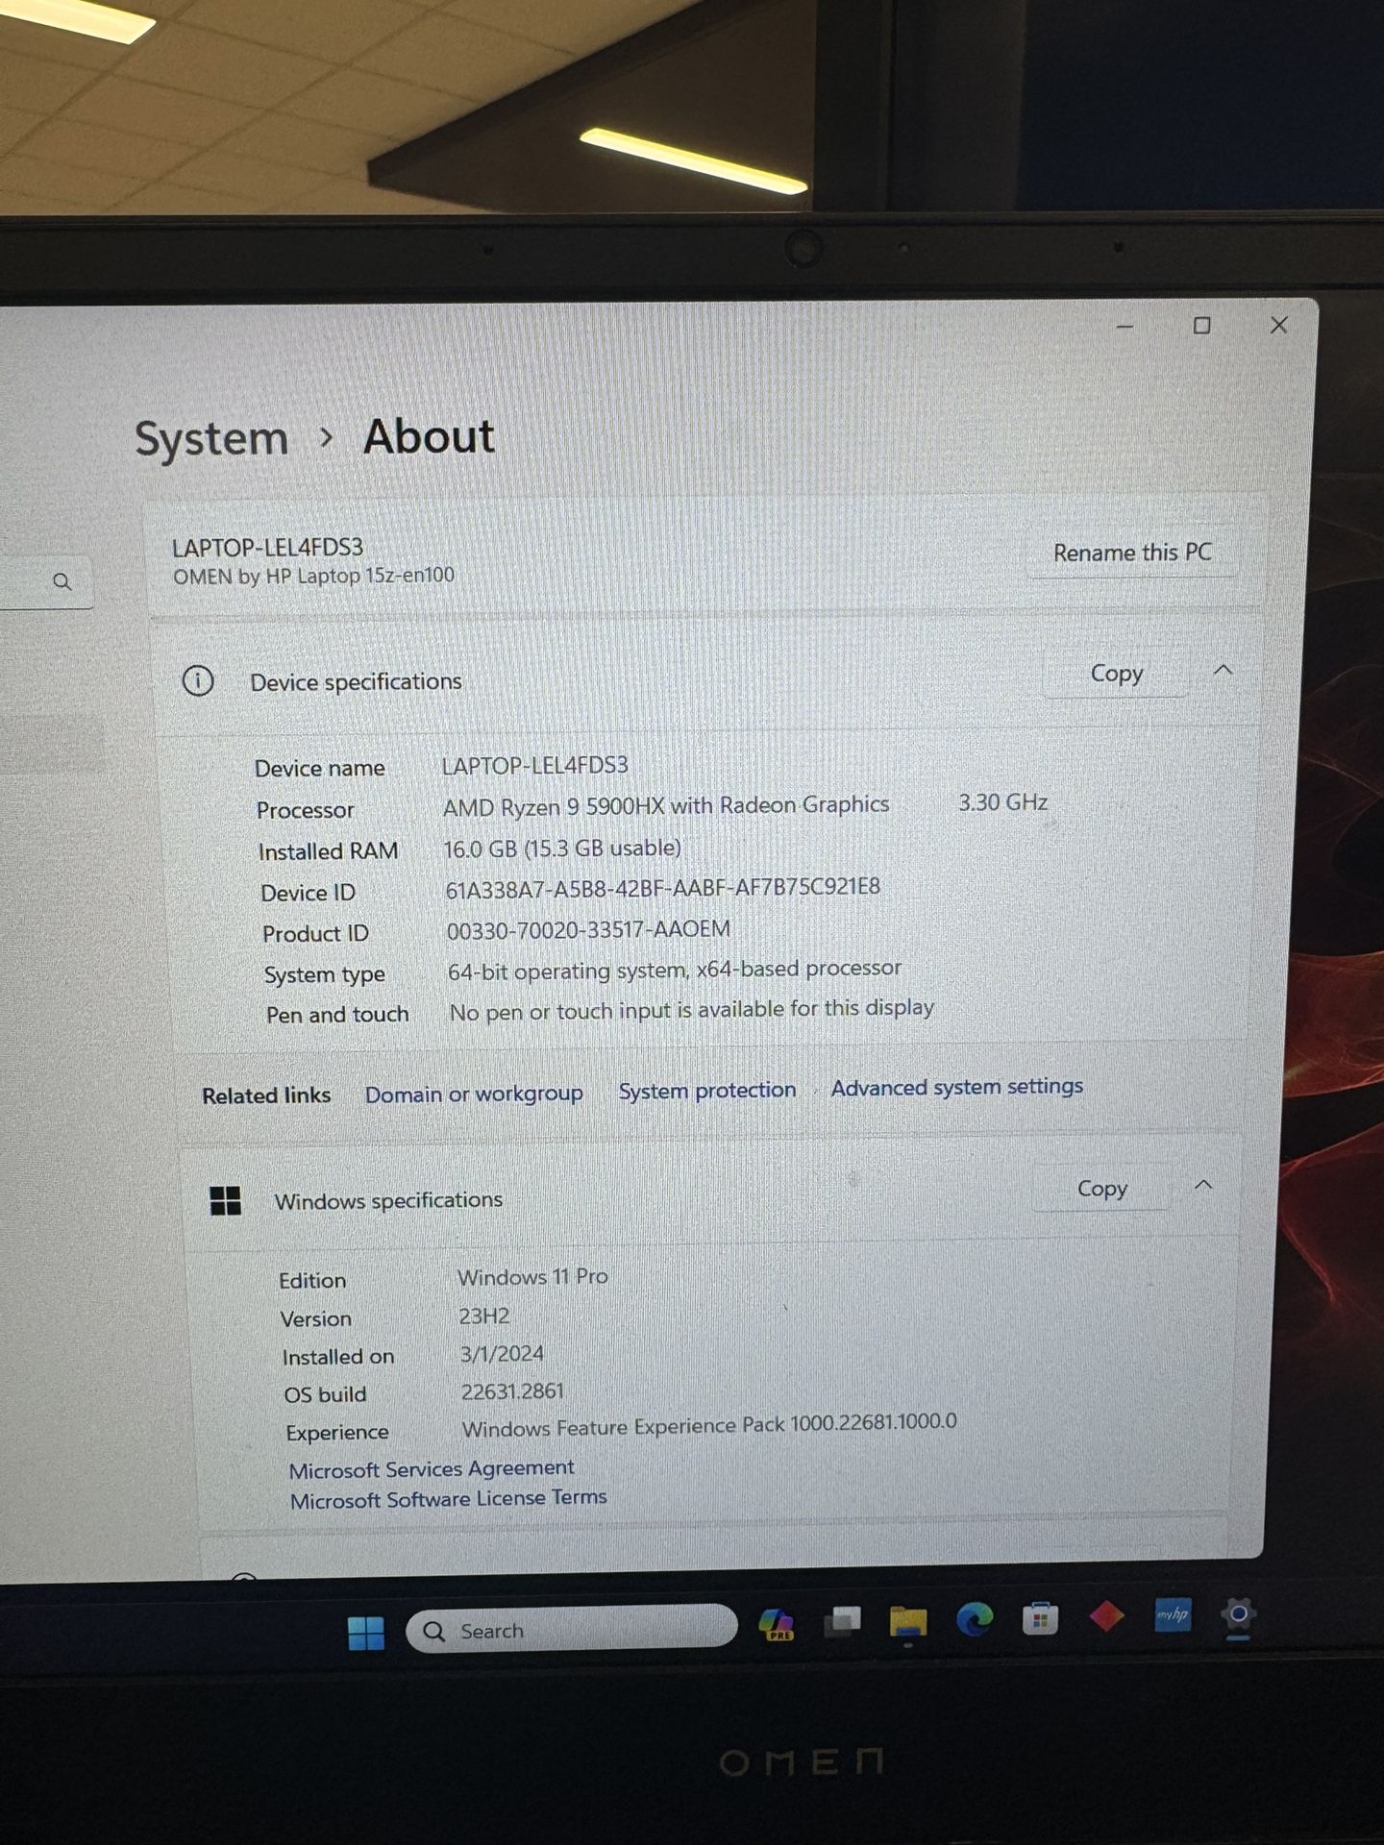Click Edition value Windows 11 Pro
Image resolution: width=1384 pixels, height=1845 pixels.
point(532,1277)
